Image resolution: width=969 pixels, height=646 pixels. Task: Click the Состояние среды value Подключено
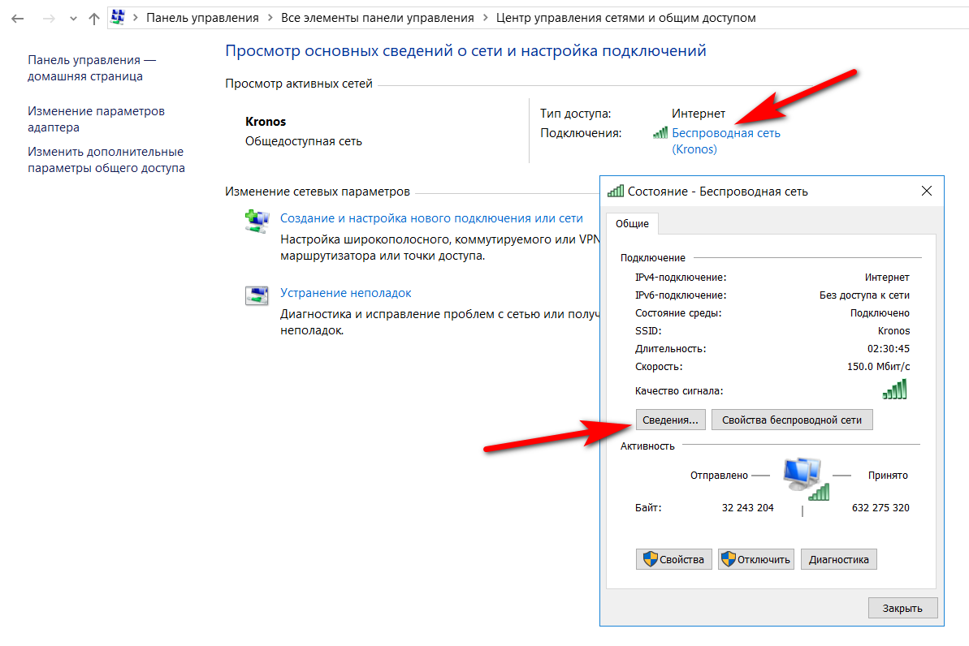click(x=880, y=313)
